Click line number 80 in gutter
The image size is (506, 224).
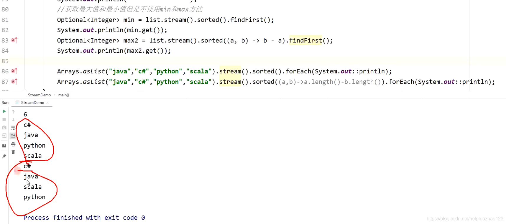coord(5,9)
